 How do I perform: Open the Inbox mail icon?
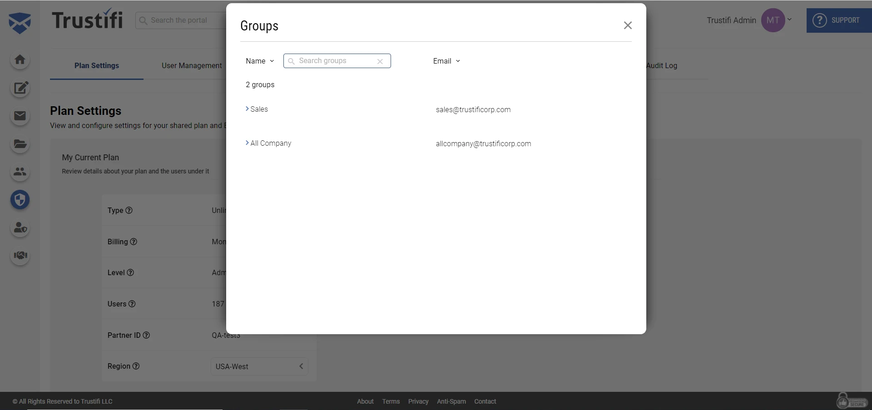(x=20, y=116)
